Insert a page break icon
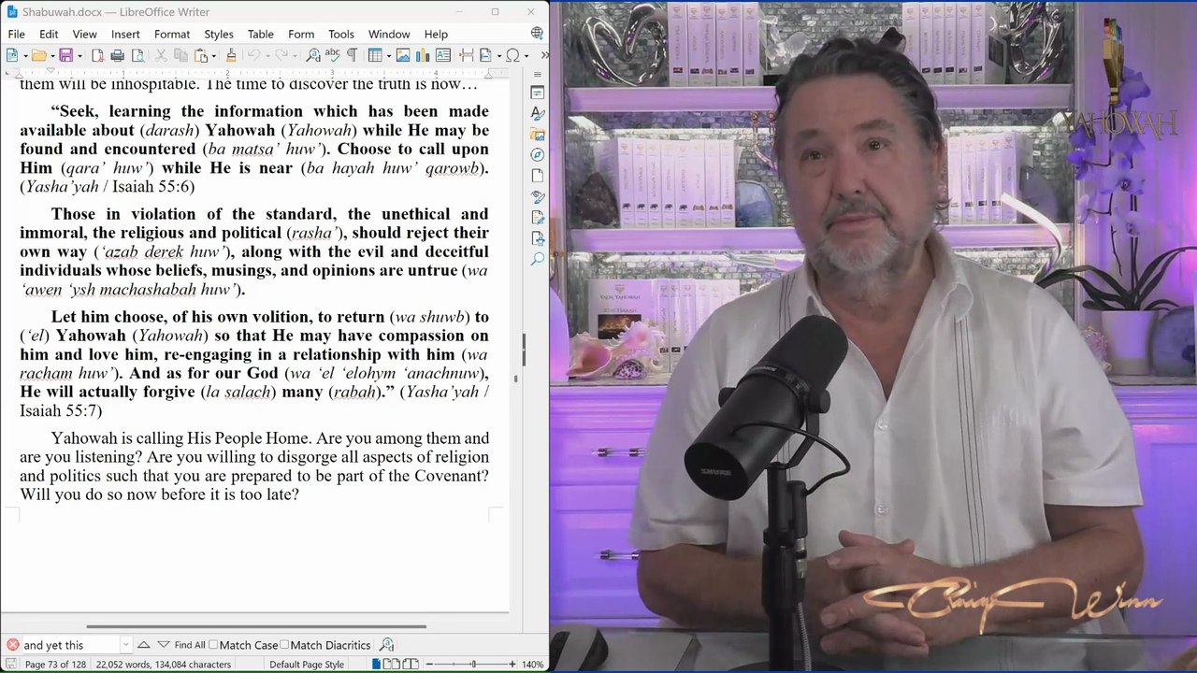The width and height of the screenshot is (1197, 673). tap(466, 56)
